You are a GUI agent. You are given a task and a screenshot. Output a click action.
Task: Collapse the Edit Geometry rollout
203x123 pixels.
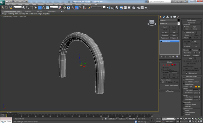(192, 20)
